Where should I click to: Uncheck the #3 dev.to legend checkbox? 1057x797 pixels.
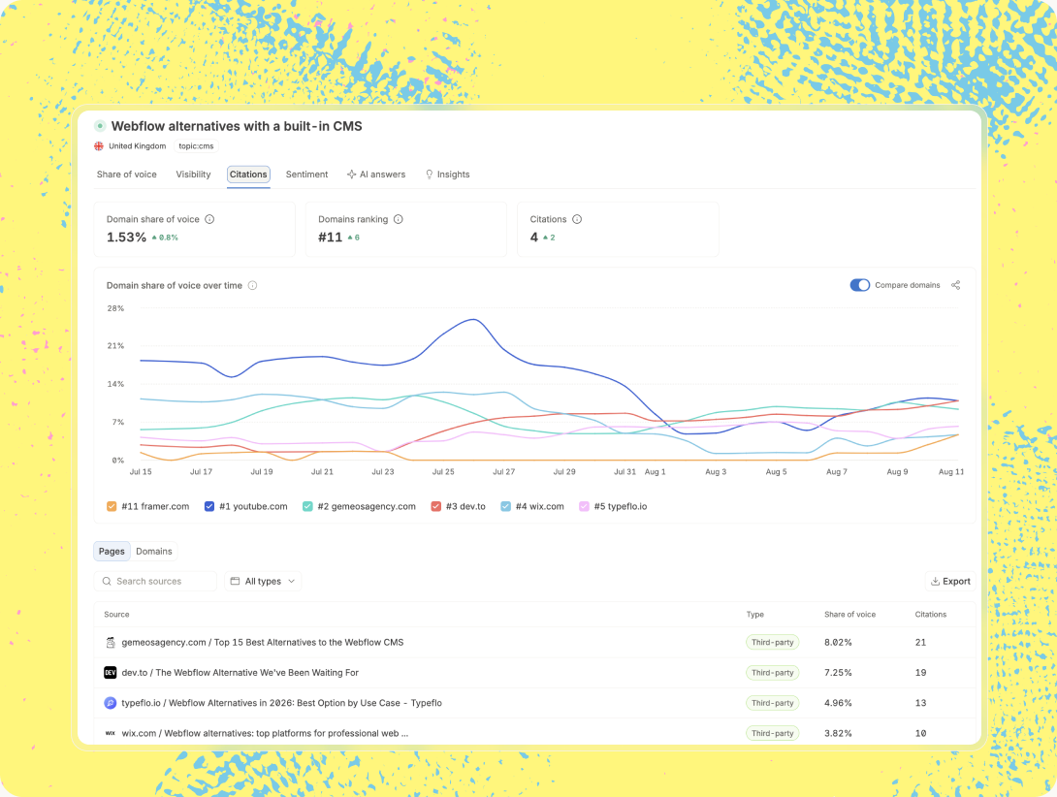[x=436, y=506]
